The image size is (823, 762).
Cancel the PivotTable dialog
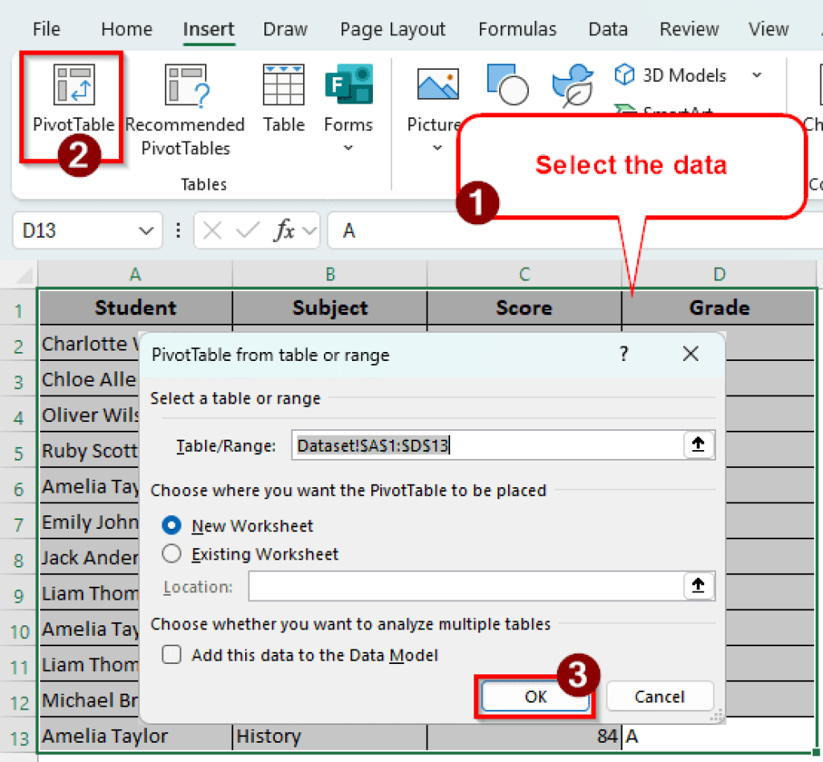pyautogui.click(x=659, y=696)
